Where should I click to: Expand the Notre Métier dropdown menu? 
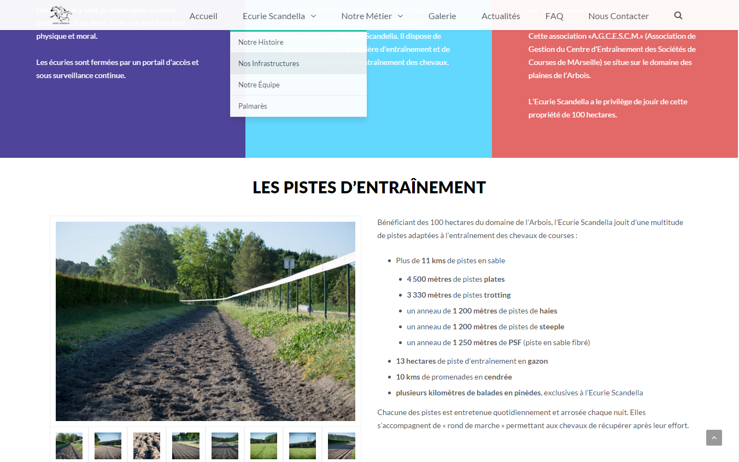pos(372,16)
